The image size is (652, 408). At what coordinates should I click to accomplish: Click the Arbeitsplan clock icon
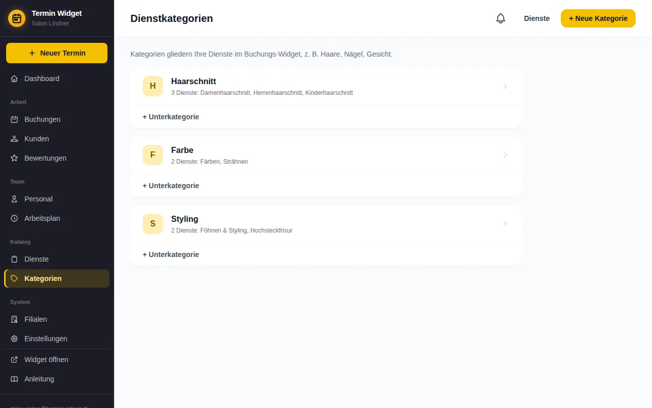click(14, 218)
